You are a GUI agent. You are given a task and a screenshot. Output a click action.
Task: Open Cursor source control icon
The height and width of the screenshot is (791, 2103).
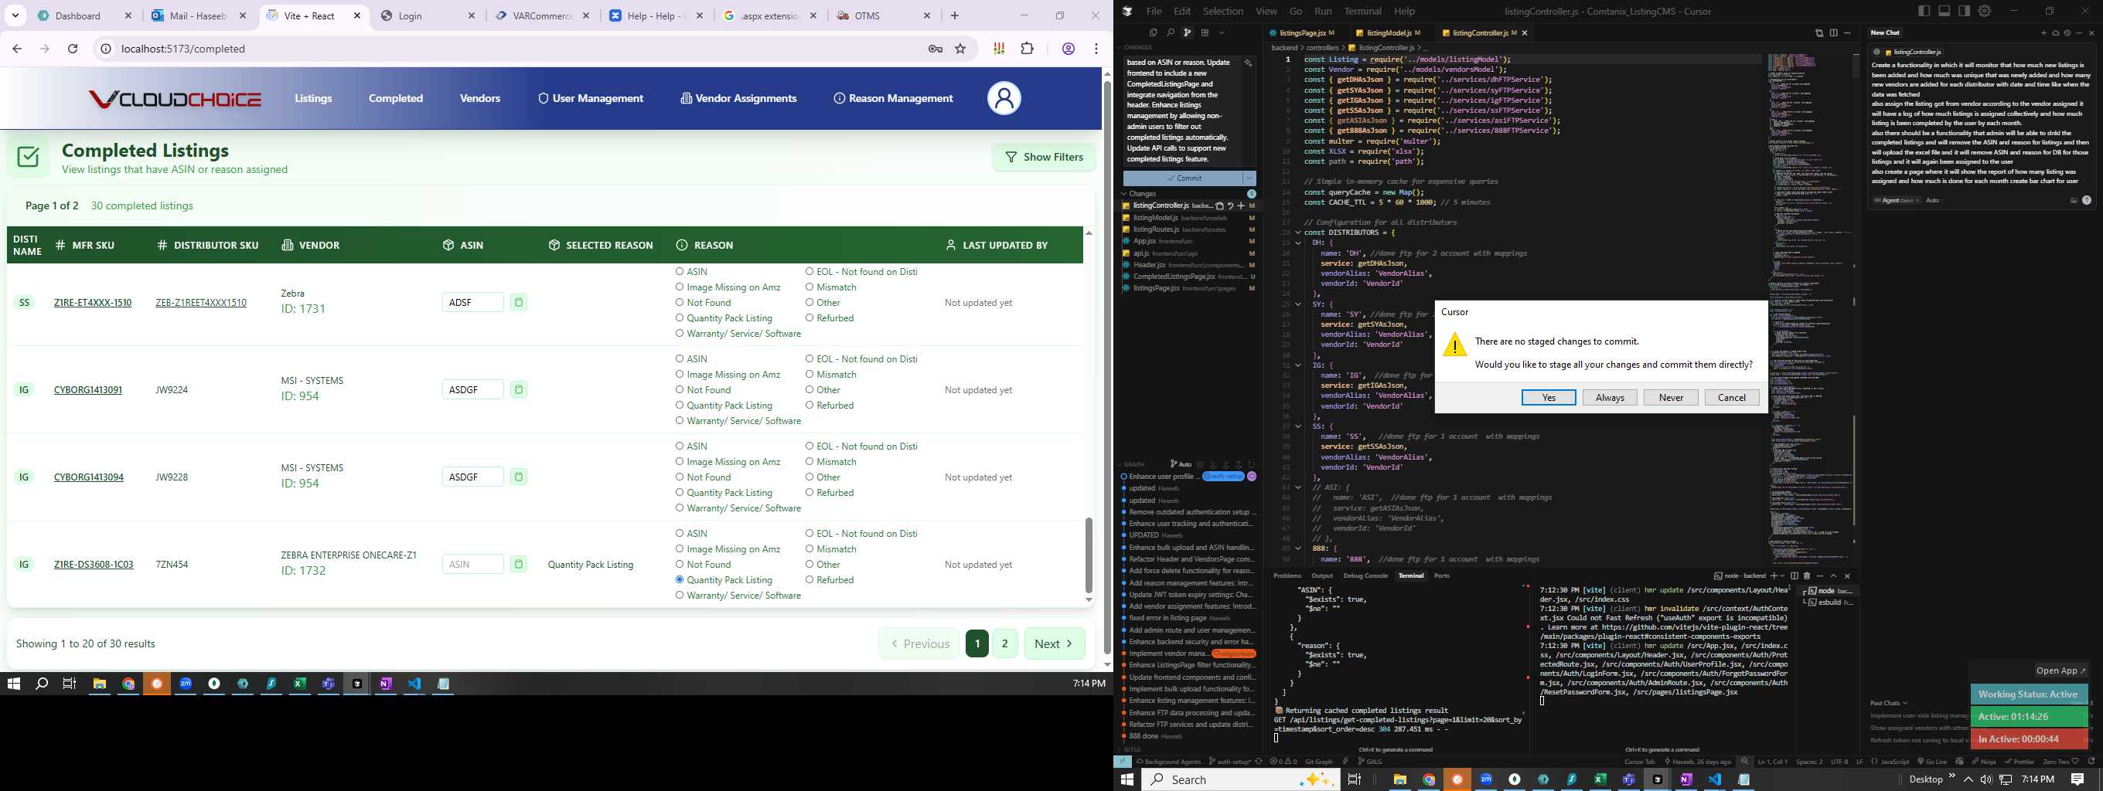(x=1188, y=32)
